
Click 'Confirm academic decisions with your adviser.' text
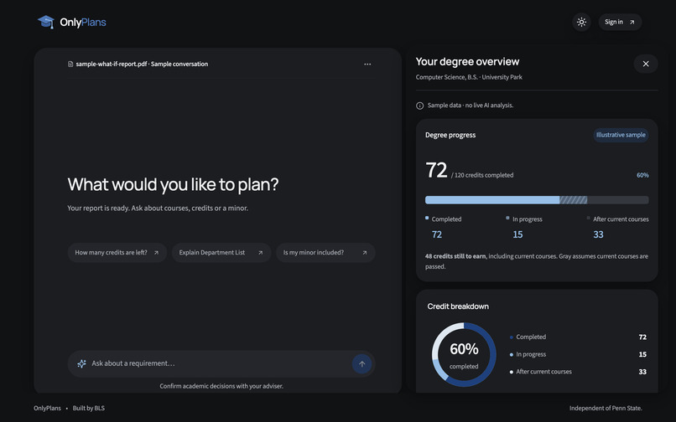[x=221, y=386]
